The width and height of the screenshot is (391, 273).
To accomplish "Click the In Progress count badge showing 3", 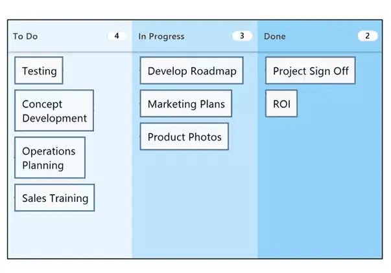I will coord(242,36).
